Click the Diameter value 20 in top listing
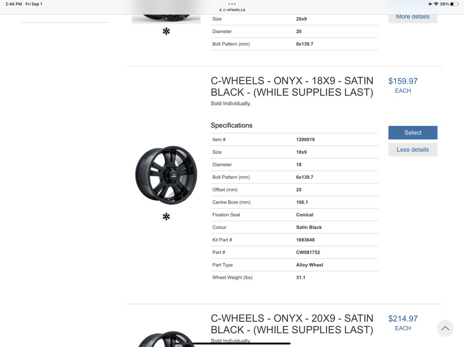The width and height of the screenshot is (464, 347). (299, 31)
